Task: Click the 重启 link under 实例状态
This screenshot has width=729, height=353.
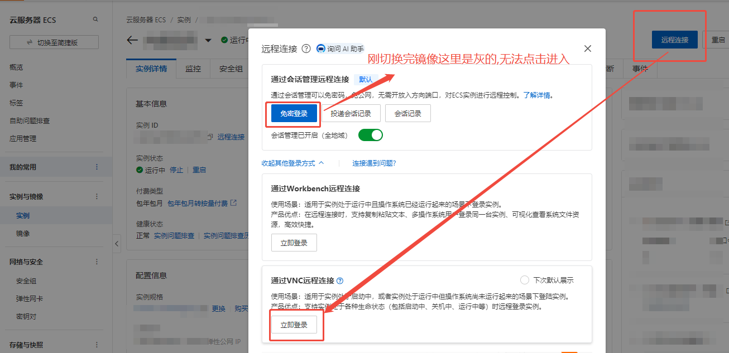Action: pos(199,170)
